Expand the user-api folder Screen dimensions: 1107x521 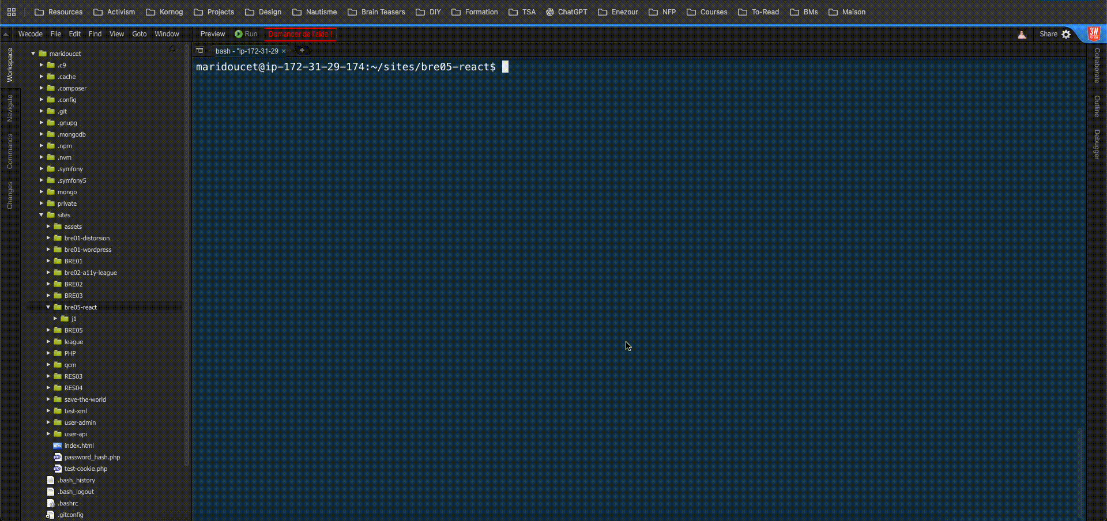(x=48, y=434)
